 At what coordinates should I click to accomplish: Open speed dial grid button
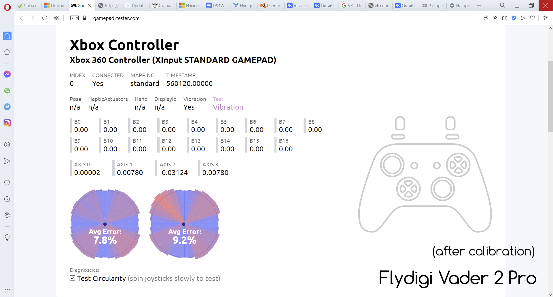tap(56, 18)
